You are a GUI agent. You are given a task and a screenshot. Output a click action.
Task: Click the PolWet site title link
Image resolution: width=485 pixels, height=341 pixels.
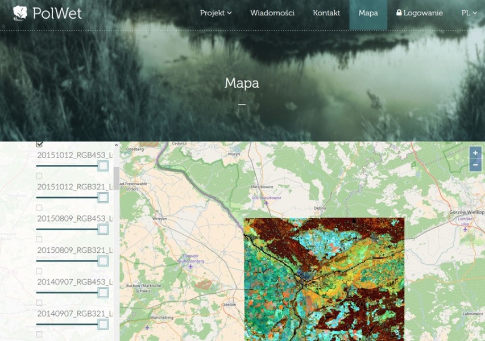57,13
